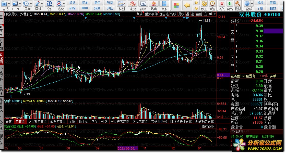Toggle the 叠 overlay stock option
Screen dimensions: 286x153
tap(188, 14)
